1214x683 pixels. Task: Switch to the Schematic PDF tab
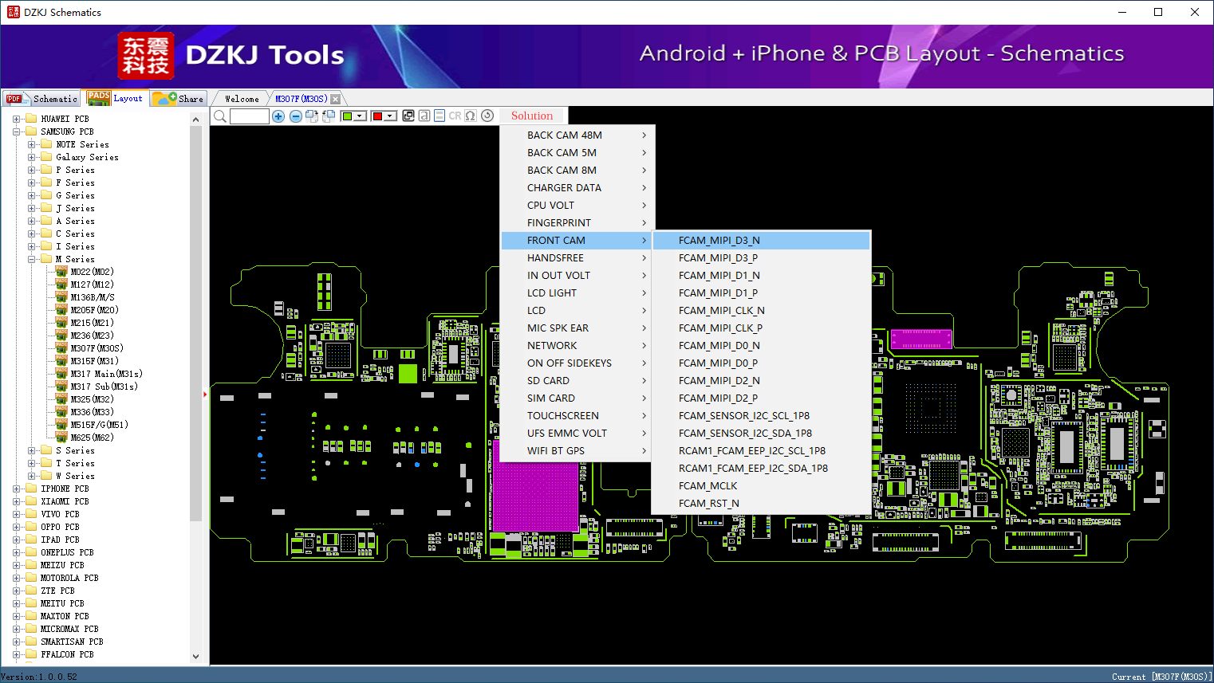coord(41,98)
